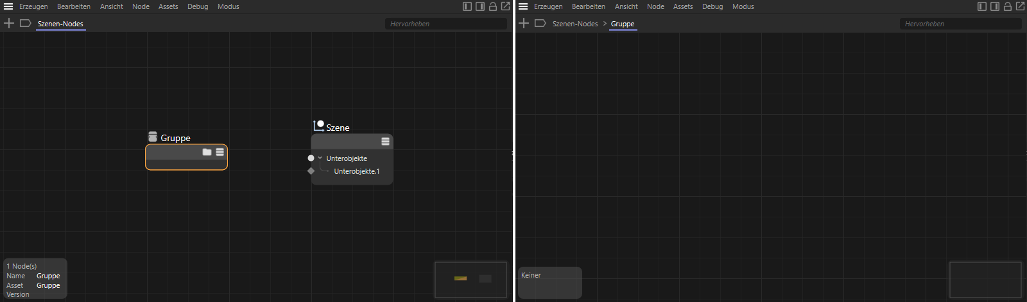
Task: Open the Node menu in the right editor
Action: point(655,6)
